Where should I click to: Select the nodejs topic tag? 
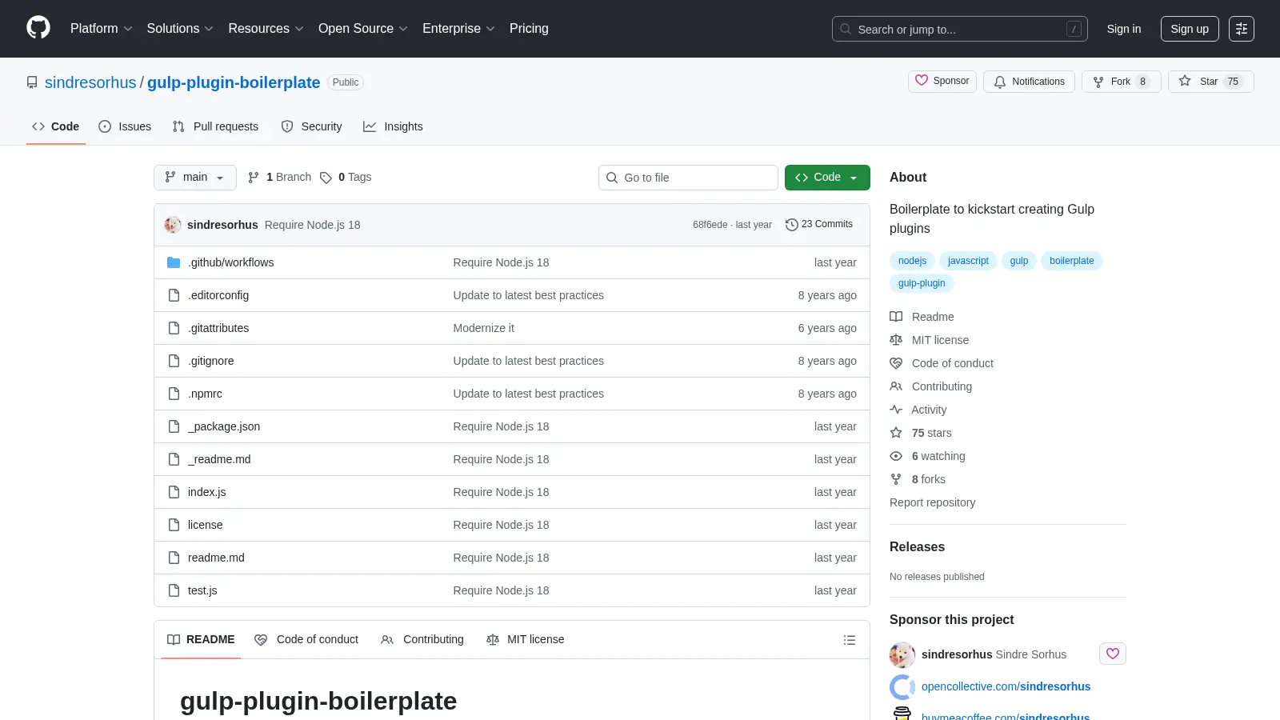coord(912,261)
